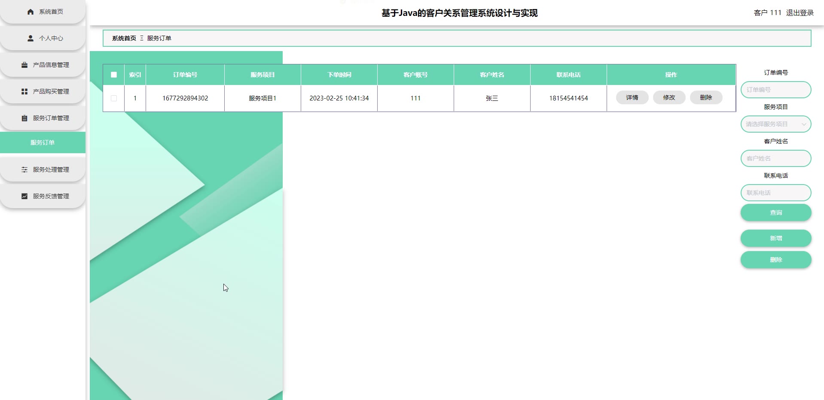Open the 请选择服务项目 dropdown
This screenshot has width=824, height=400.
click(776, 124)
